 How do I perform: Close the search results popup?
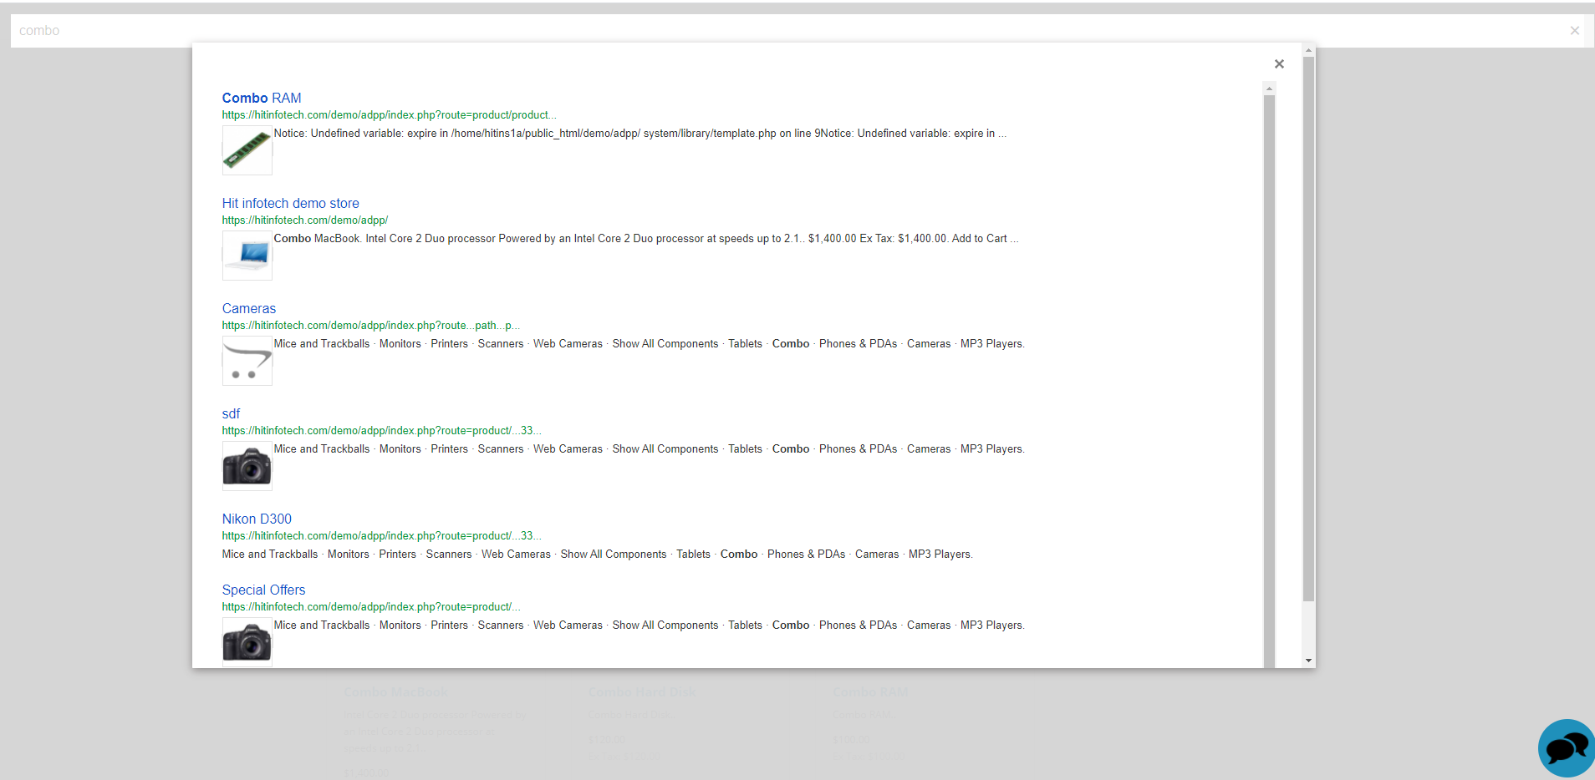tap(1278, 64)
